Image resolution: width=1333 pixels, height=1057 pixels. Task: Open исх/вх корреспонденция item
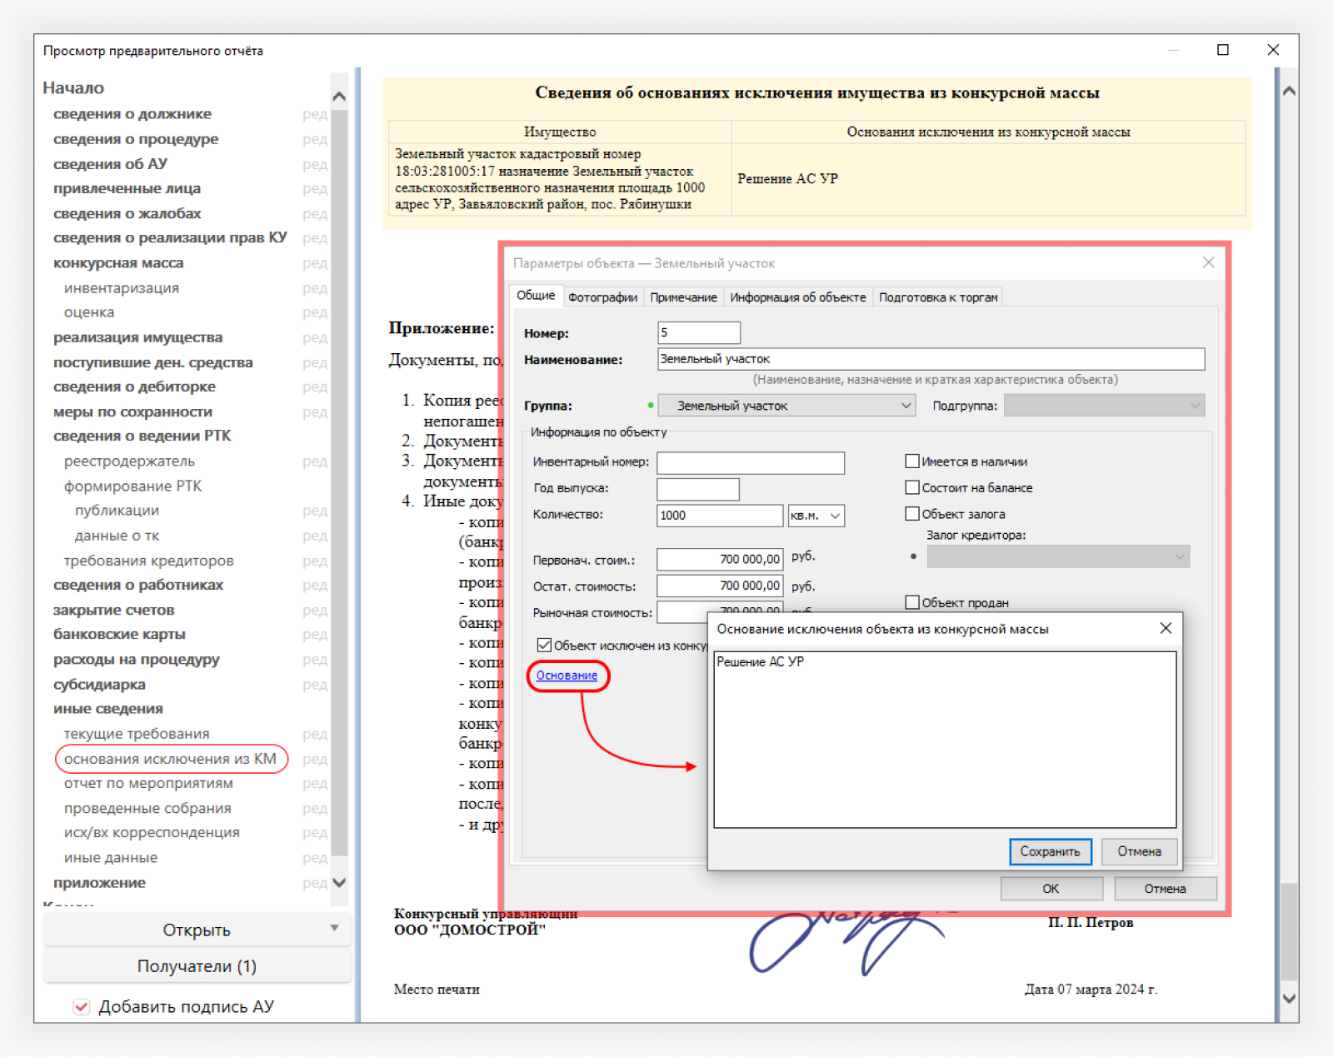152,832
